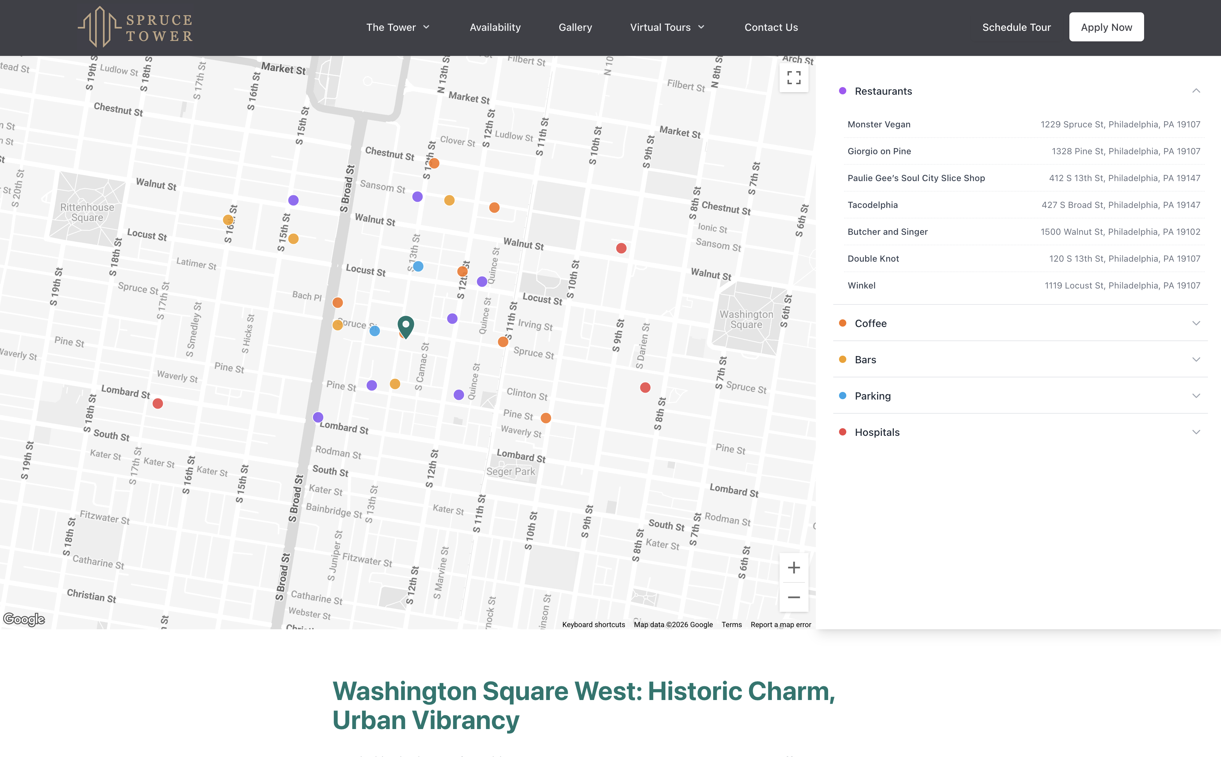Select blue parking marker on Spruce St
This screenshot has width=1221, height=757.
tap(374, 331)
